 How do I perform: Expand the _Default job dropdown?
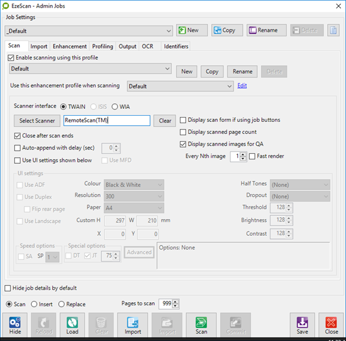89,31
